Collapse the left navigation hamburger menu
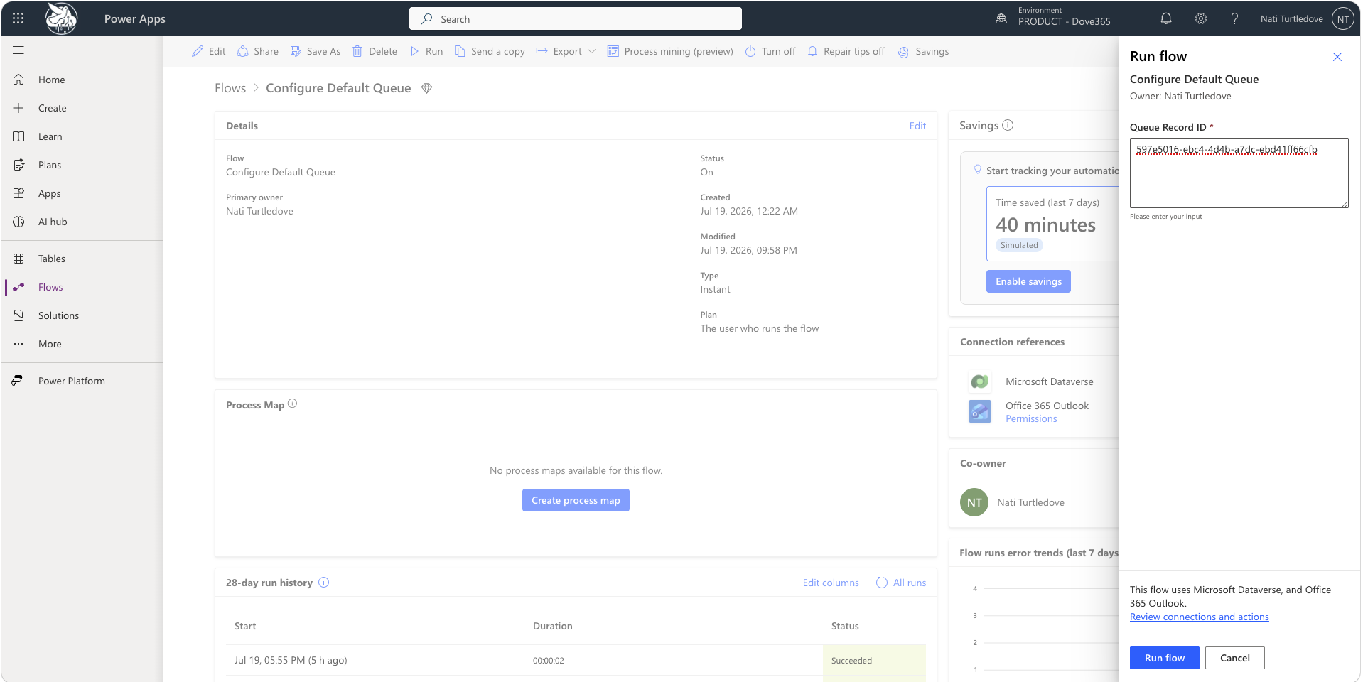Viewport: 1363px width, 682px height. (18, 50)
